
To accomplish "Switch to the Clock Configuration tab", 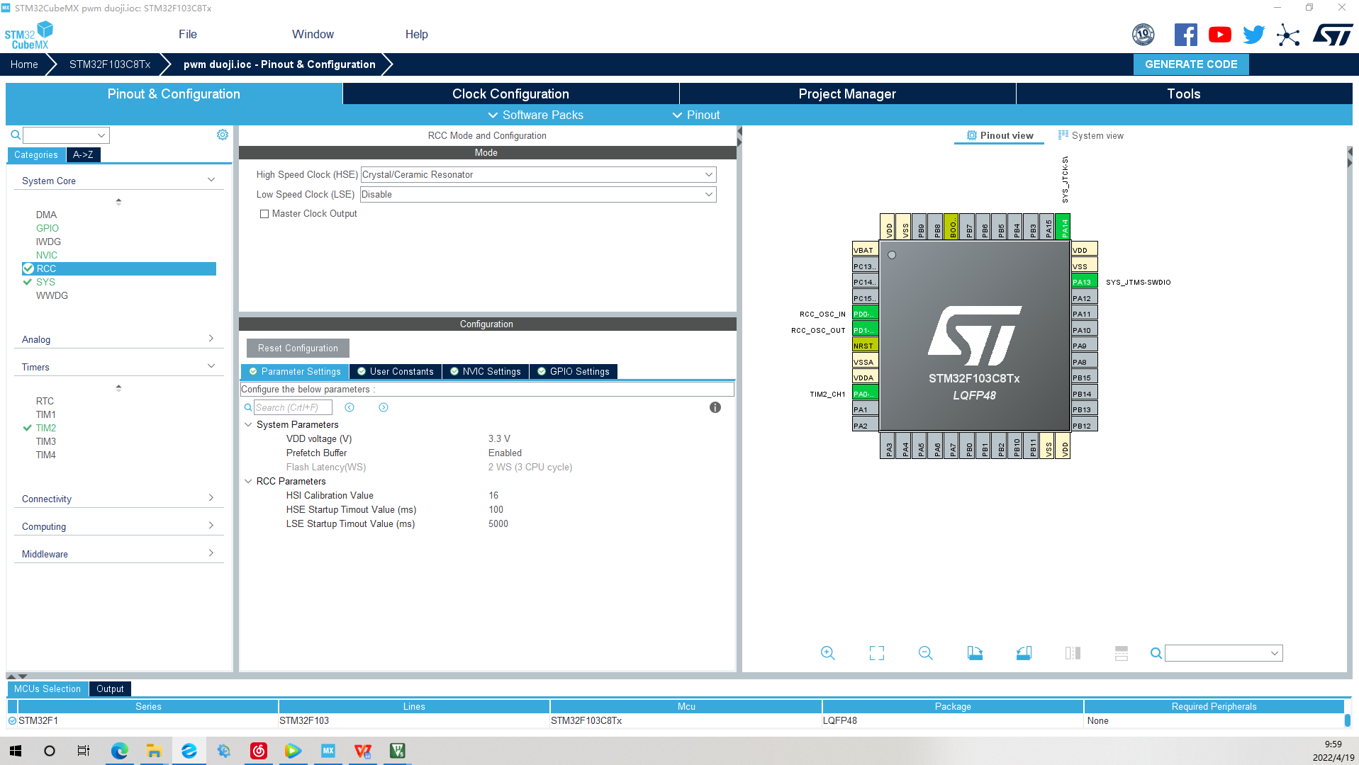I will [510, 93].
